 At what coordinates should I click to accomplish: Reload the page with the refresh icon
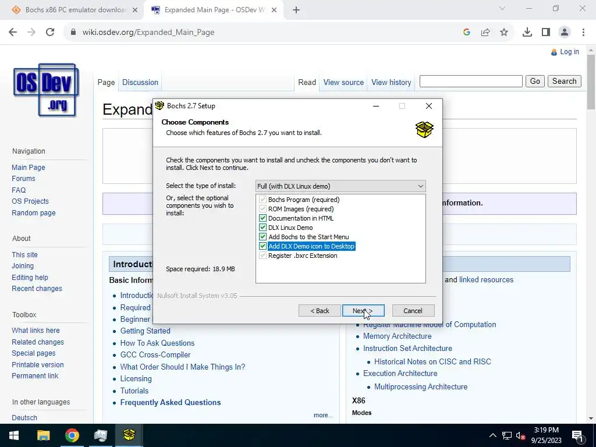[x=50, y=33]
